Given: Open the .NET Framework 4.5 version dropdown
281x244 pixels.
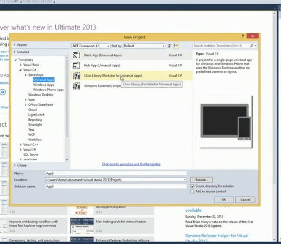Looking at the screenshot, I should point(91,46).
